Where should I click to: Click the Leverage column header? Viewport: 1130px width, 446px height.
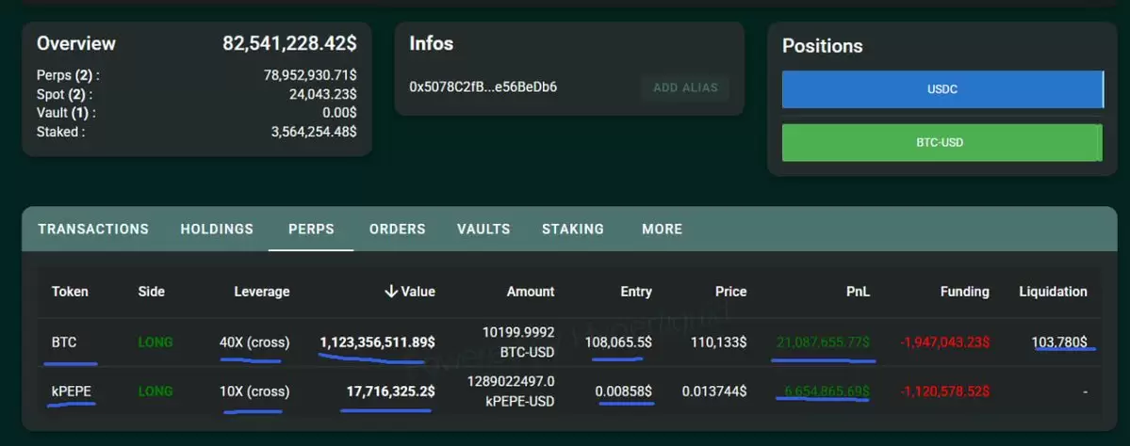pyautogui.click(x=262, y=292)
